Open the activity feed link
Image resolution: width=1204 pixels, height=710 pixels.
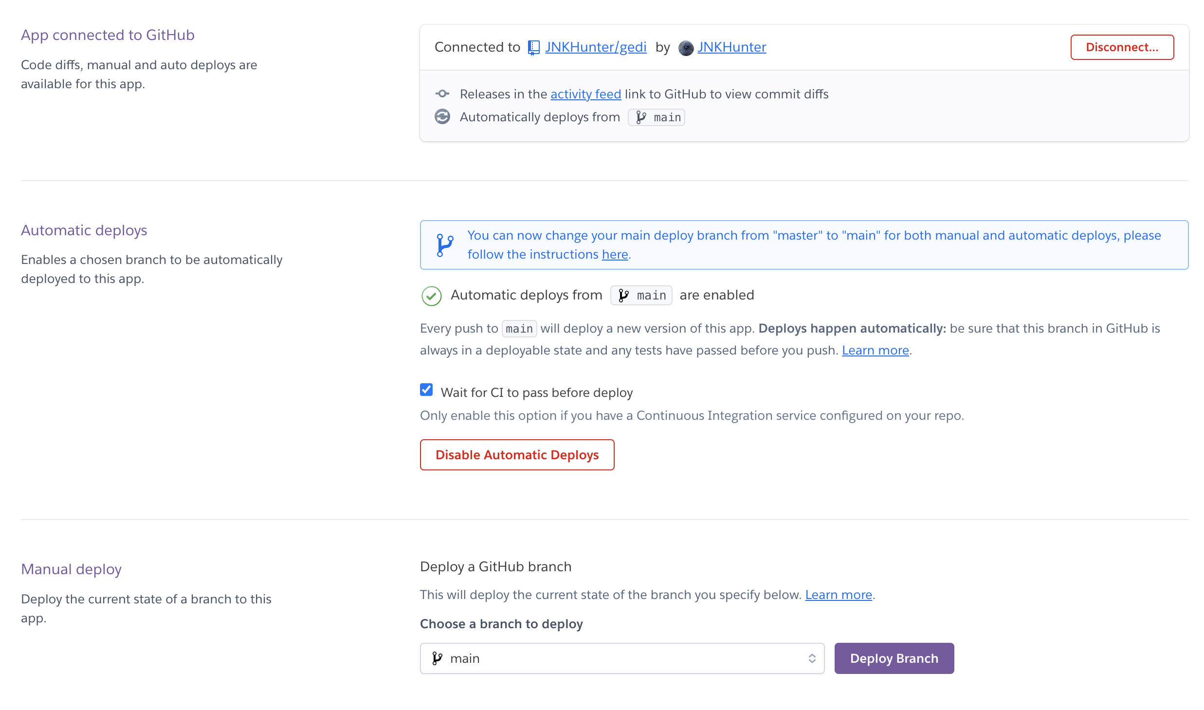click(585, 94)
